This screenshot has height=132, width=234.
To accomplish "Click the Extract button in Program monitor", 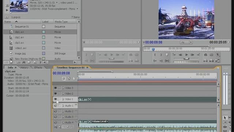I will pos(211,60).
